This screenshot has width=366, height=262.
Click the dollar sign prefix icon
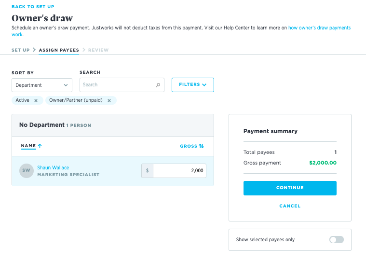coord(147,171)
